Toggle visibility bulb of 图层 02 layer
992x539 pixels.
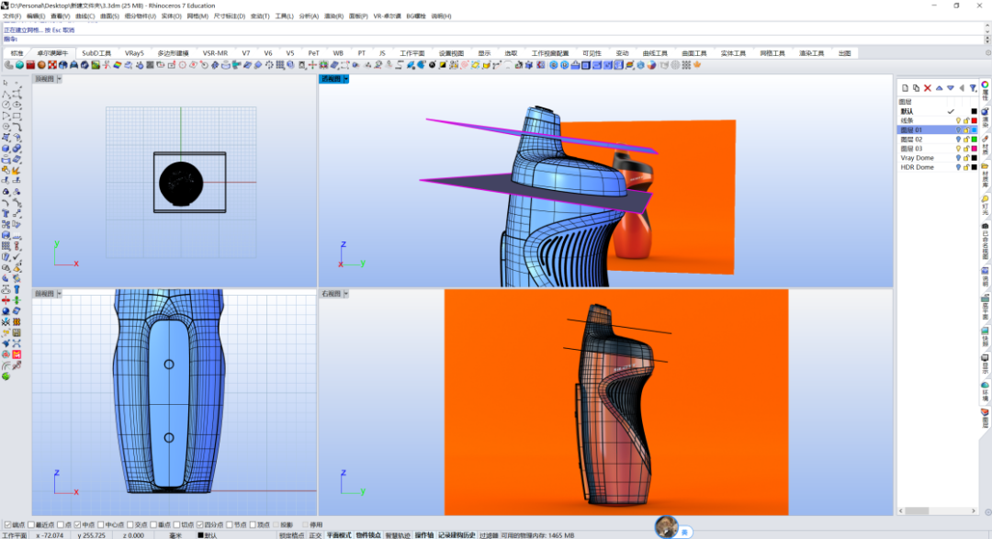click(x=958, y=140)
